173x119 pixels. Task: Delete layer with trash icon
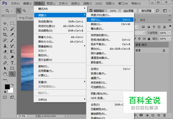[x=164, y=115]
